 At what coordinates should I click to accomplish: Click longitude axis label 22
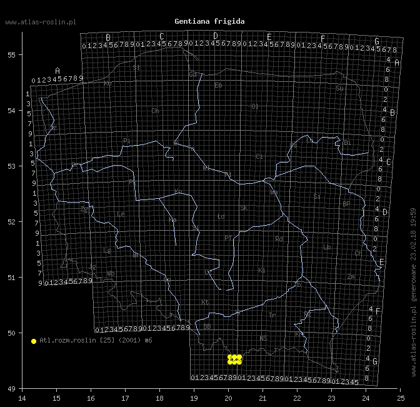pos(297,398)
